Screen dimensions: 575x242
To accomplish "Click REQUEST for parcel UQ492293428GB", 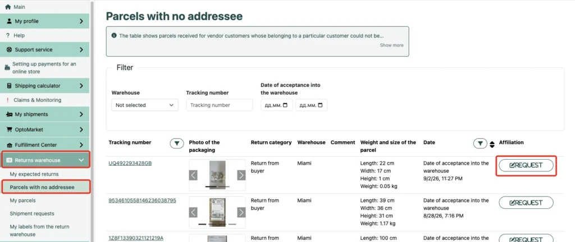I will [526, 165].
